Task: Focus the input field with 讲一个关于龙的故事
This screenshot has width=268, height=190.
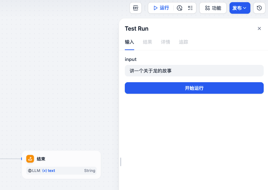Action: tap(194, 71)
